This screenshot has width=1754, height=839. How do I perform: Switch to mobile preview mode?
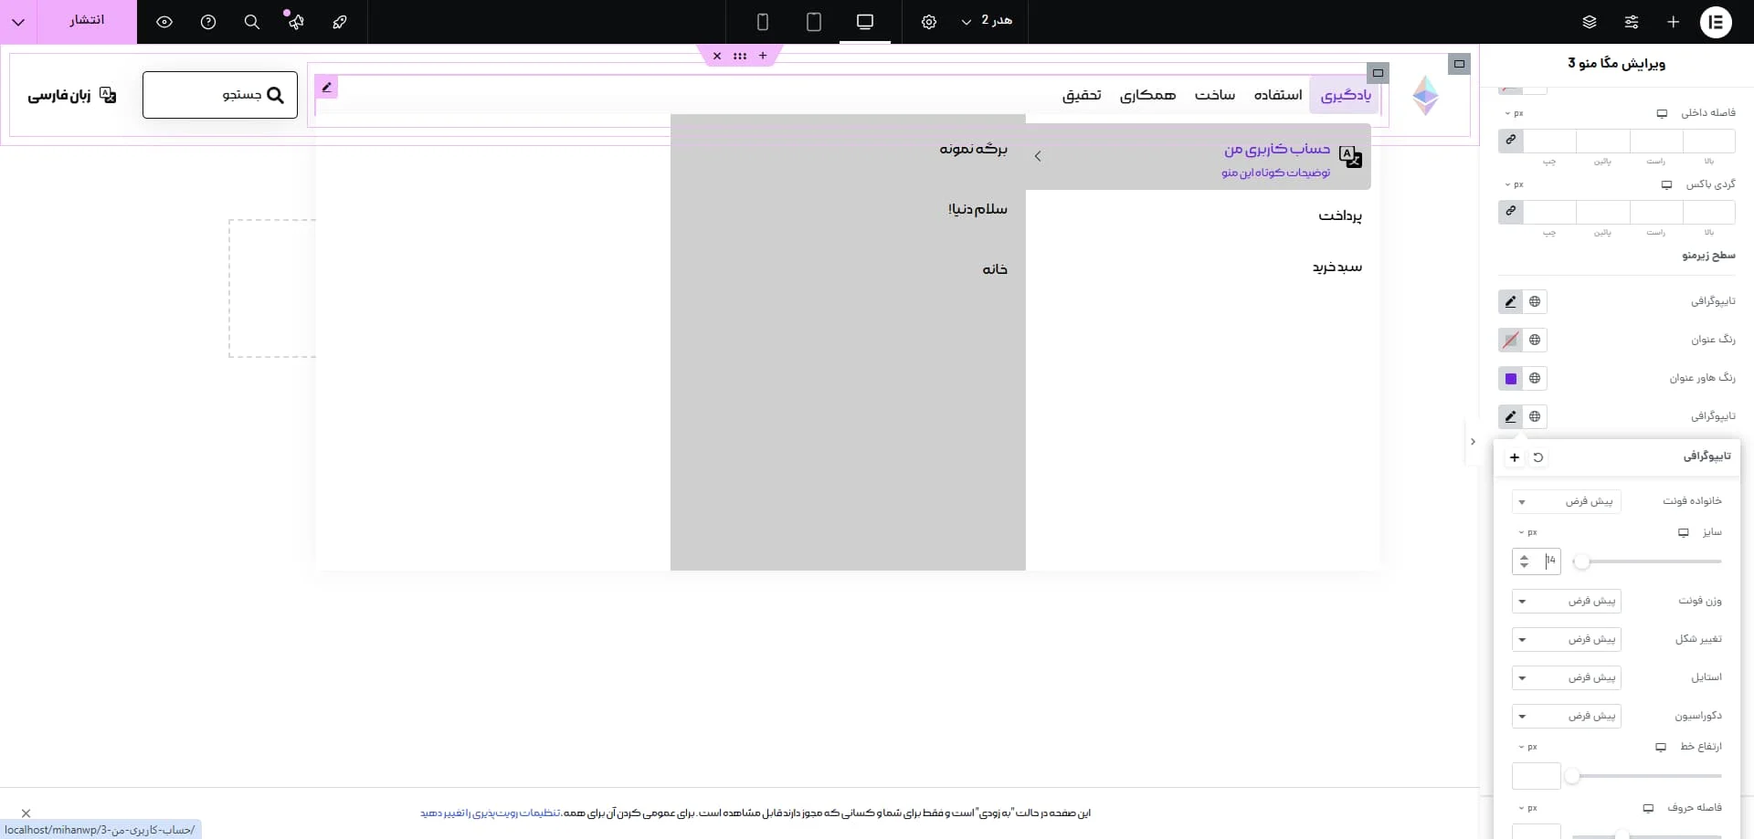coord(763,22)
